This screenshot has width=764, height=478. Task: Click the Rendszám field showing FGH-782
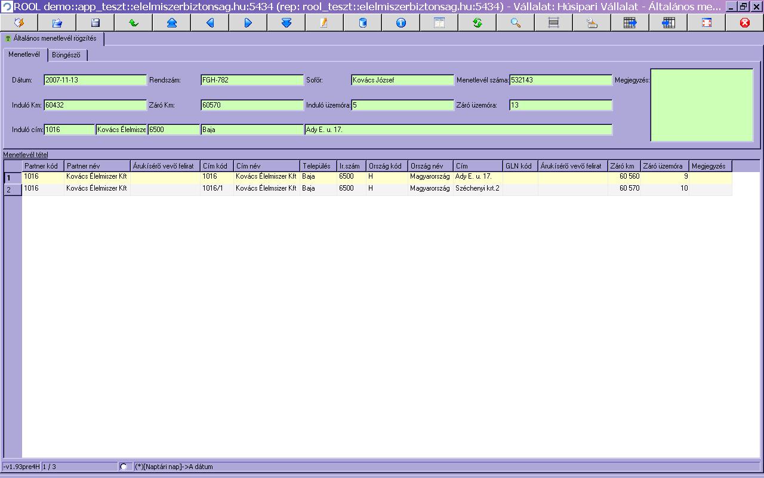pyautogui.click(x=252, y=80)
